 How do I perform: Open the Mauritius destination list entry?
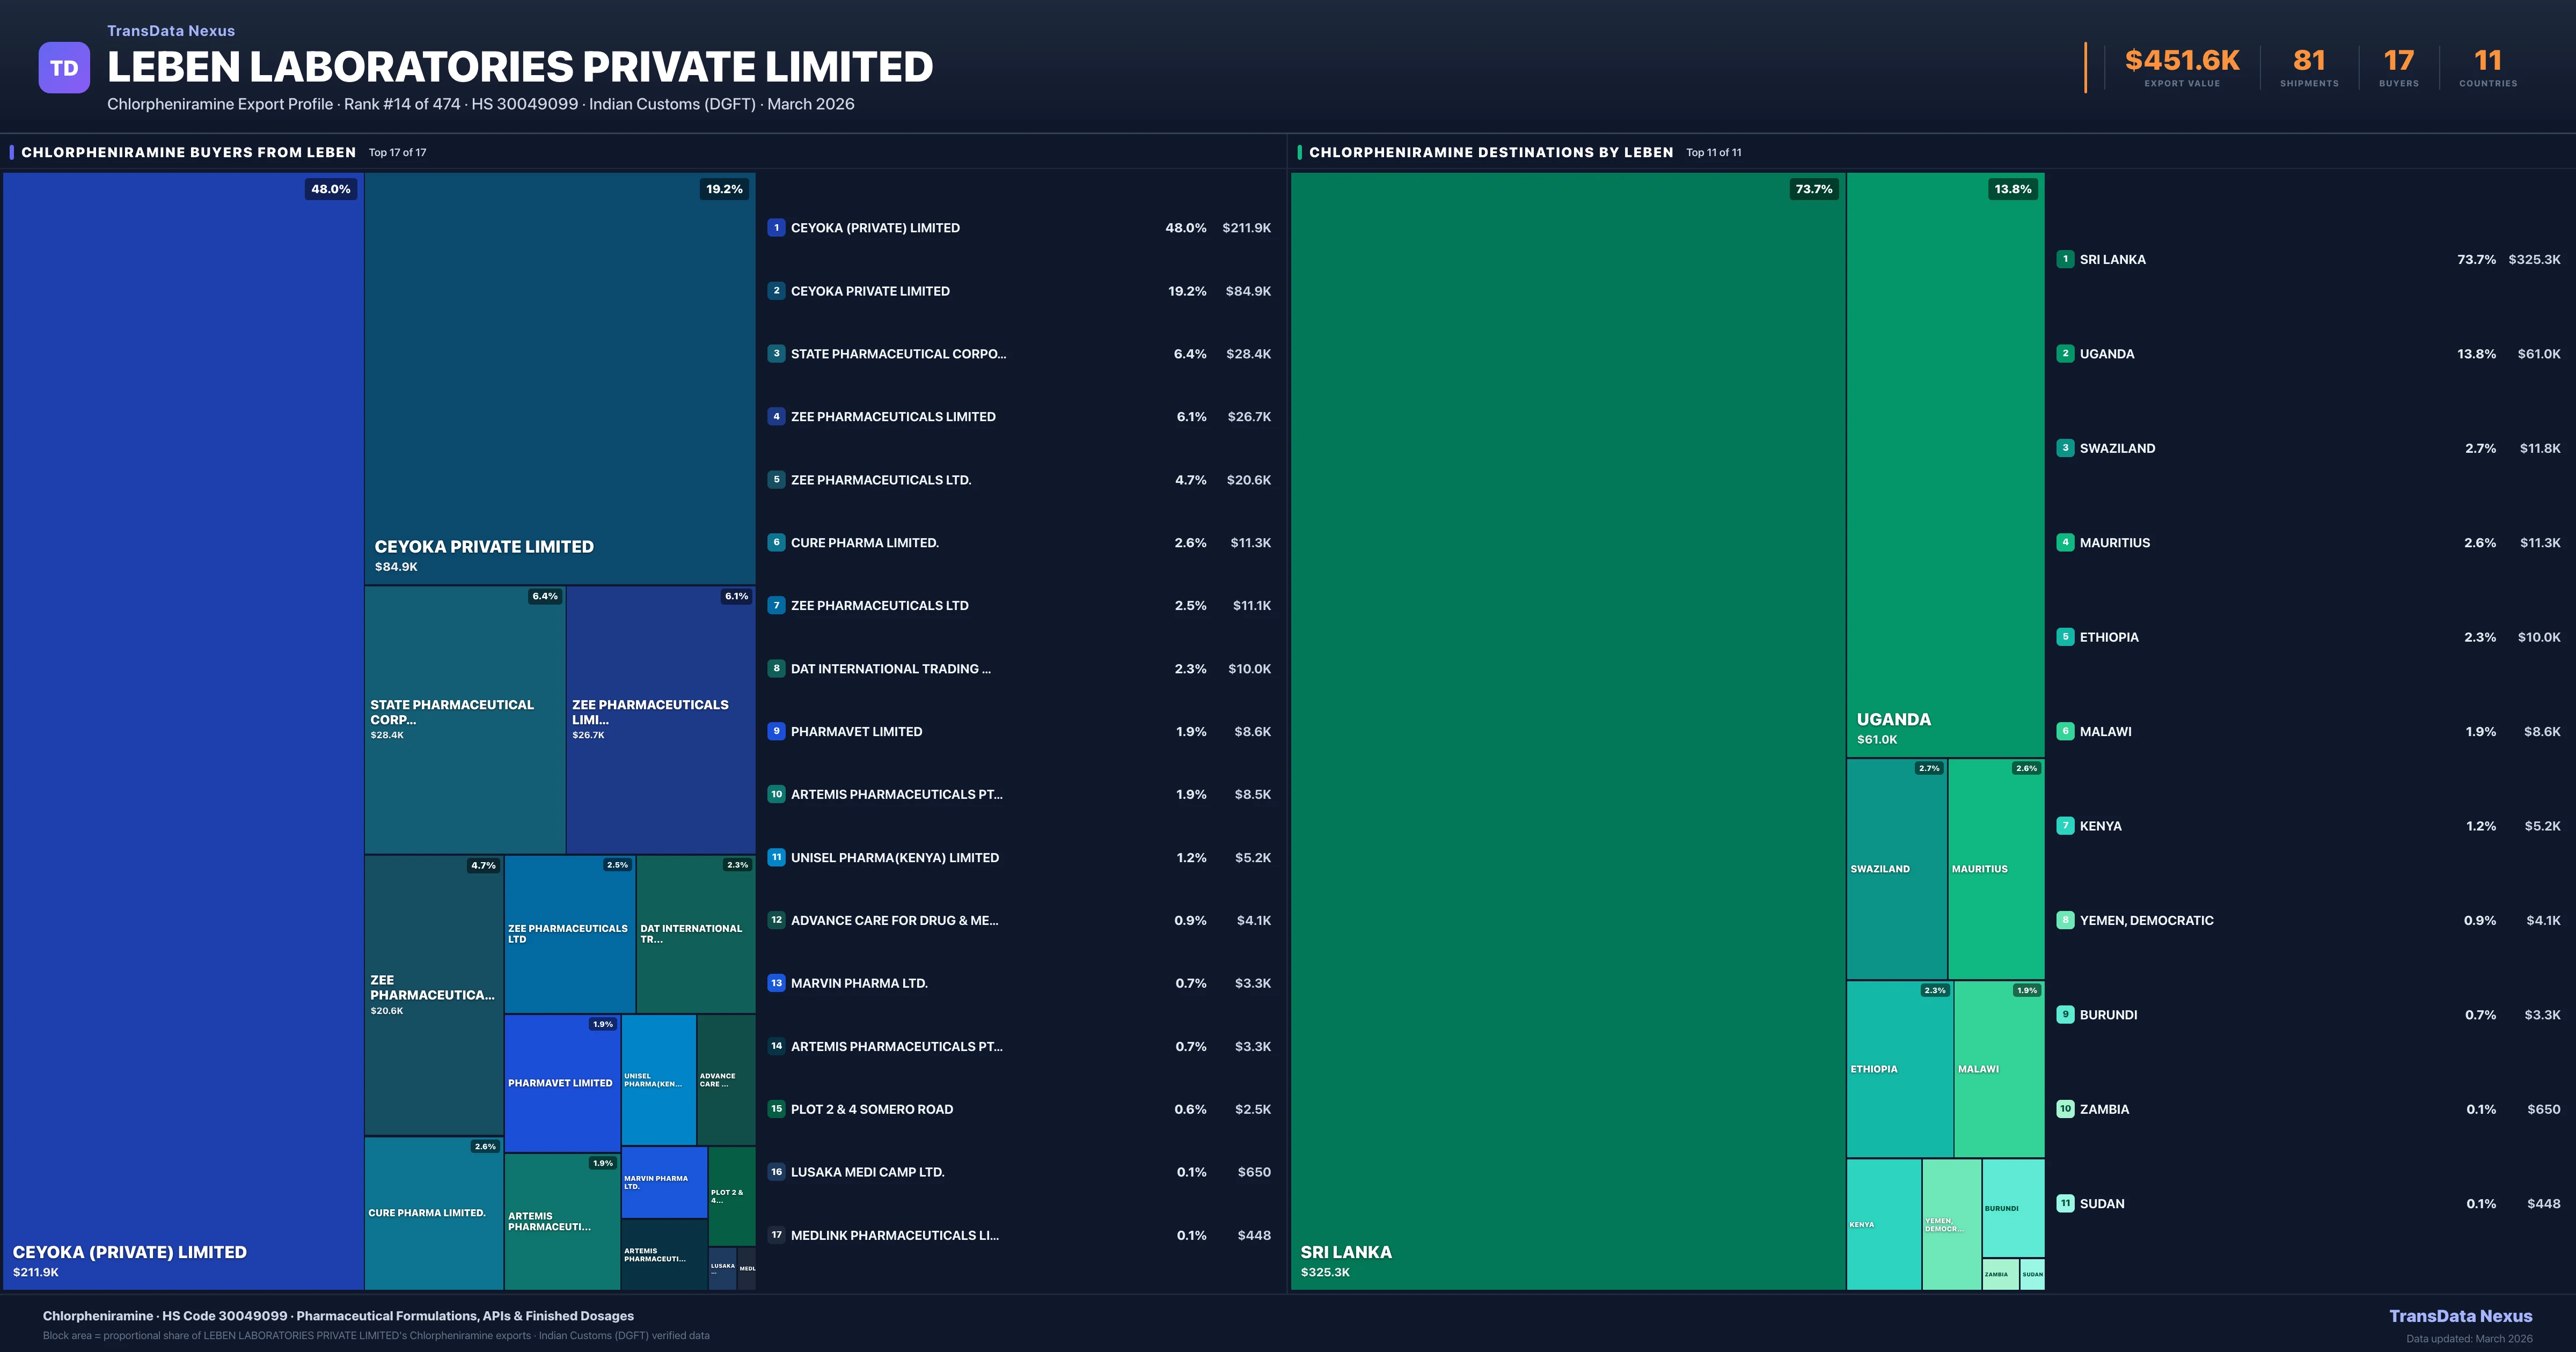(2114, 543)
